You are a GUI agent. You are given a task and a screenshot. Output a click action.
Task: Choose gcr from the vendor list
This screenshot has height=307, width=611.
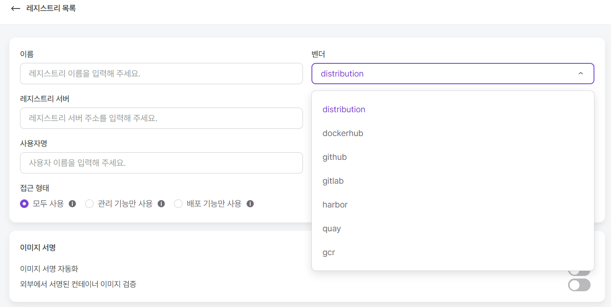click(x=453, y=252)
